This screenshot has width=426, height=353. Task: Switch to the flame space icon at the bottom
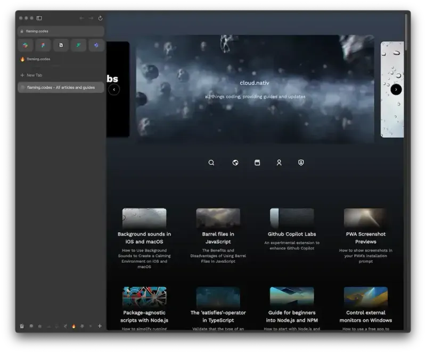73,326
